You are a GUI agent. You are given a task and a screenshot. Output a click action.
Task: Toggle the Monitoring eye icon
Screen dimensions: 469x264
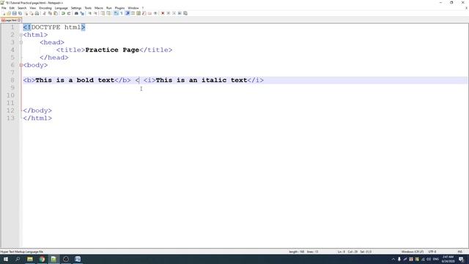click(x=155, y=13)
